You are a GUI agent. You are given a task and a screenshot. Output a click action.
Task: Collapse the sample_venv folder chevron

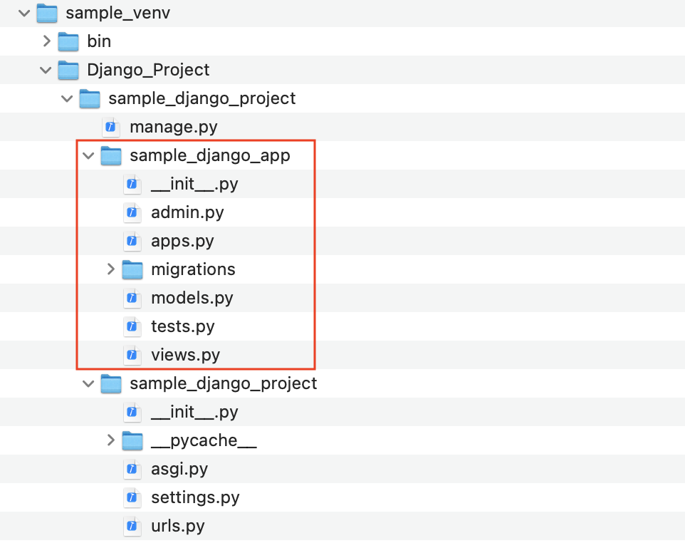coord(24,13)
